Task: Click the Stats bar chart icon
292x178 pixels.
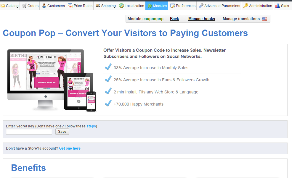Action: (277, 6)
